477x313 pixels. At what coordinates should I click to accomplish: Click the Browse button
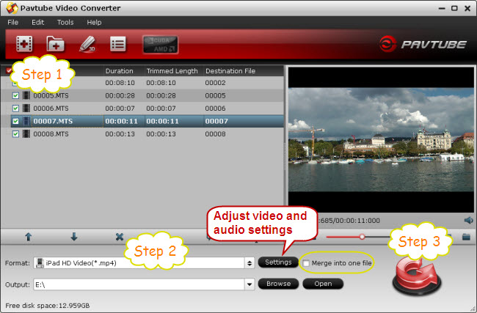pyautogui.click(x=278, y=284)
